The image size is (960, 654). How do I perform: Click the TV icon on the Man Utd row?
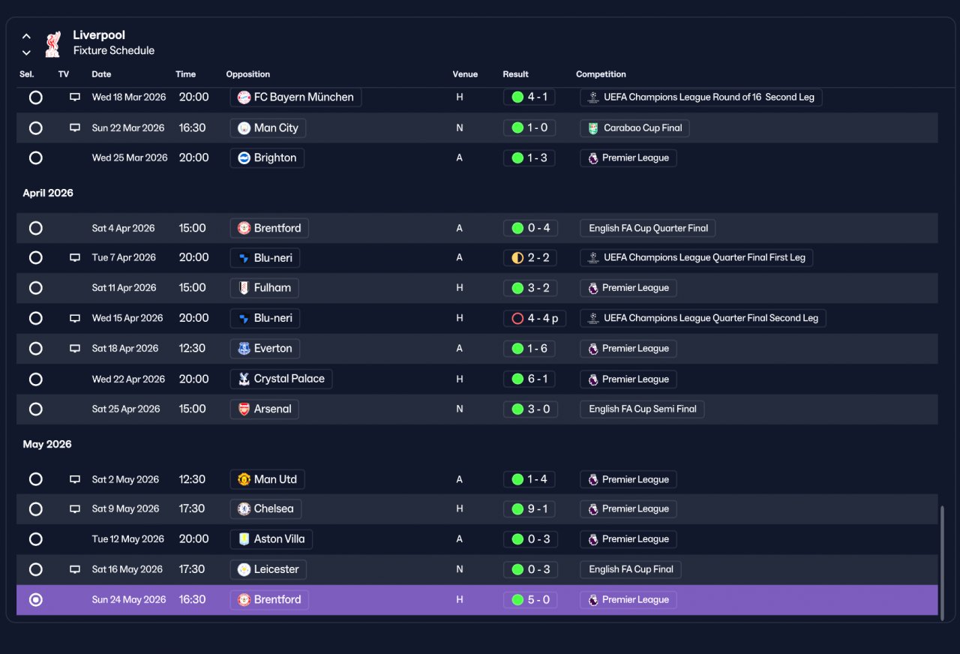(75, 479)
